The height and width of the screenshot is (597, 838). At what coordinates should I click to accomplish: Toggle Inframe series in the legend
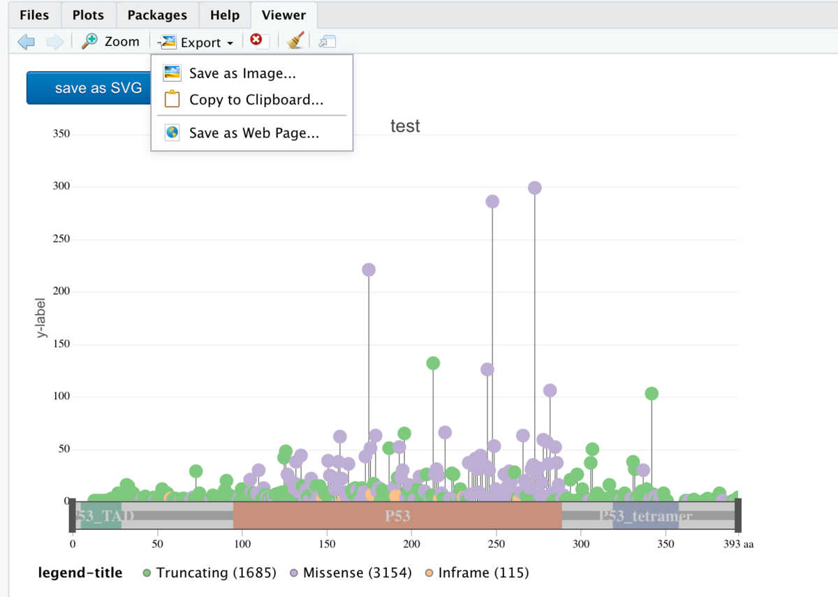tap(477, 573)
